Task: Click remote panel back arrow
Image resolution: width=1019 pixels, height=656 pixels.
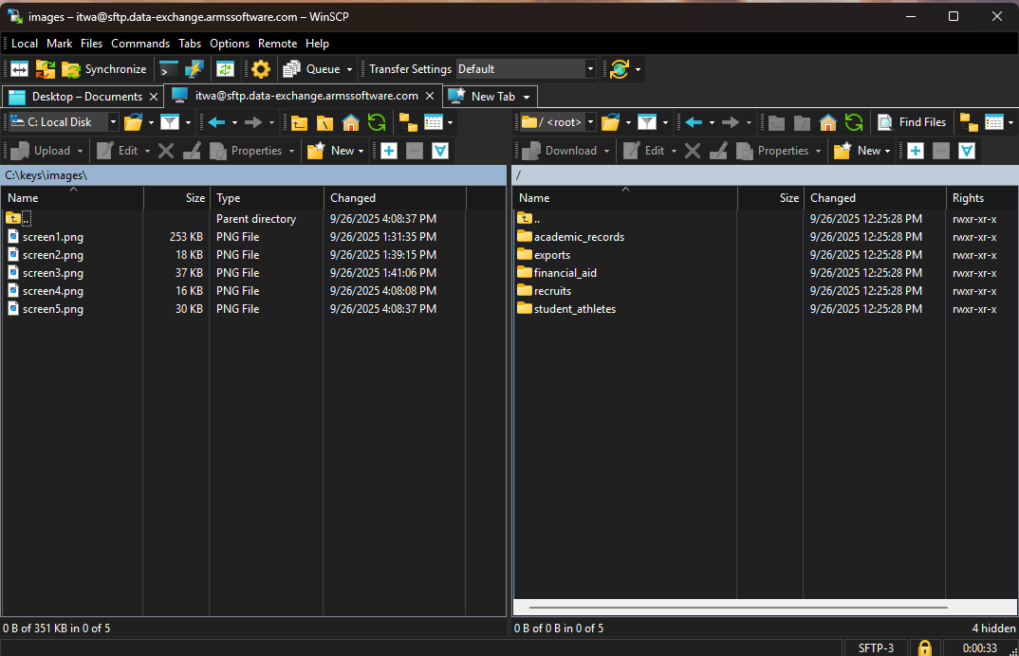Action: coord(695,122)
